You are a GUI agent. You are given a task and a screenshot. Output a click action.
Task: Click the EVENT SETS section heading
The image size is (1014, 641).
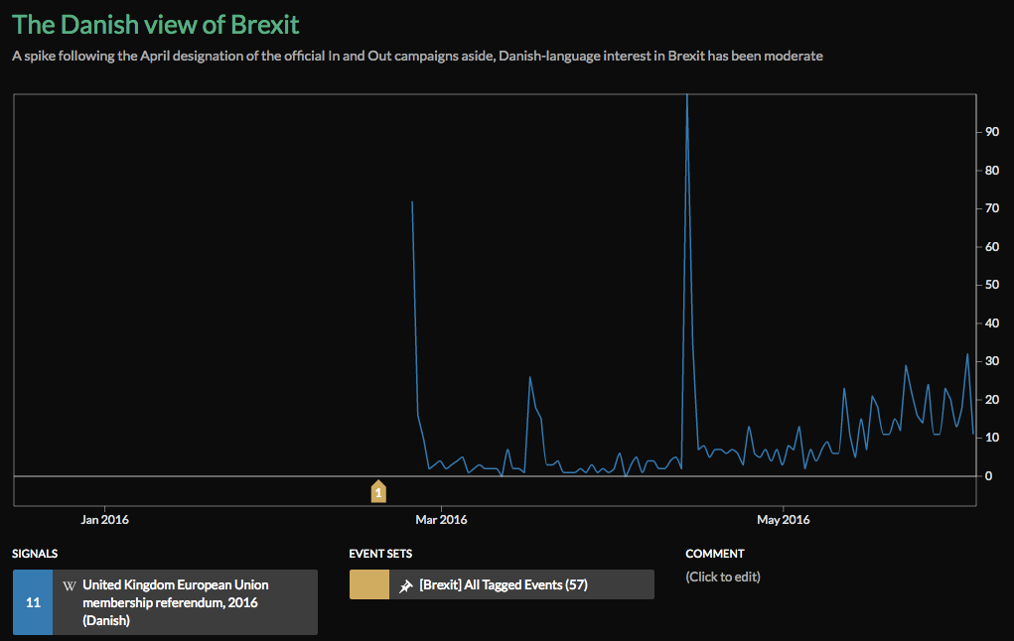(x=380, y=554)
